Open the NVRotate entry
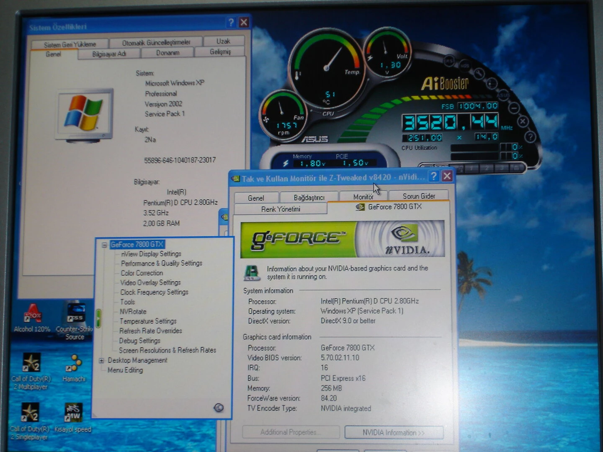The width and height of the screenshot is (603, 452). click(133, 311)
